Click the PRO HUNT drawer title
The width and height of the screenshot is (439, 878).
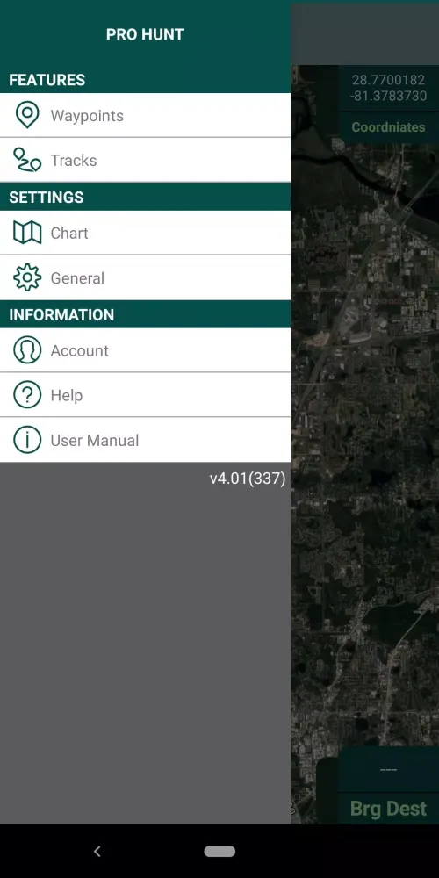click(145, 34)
